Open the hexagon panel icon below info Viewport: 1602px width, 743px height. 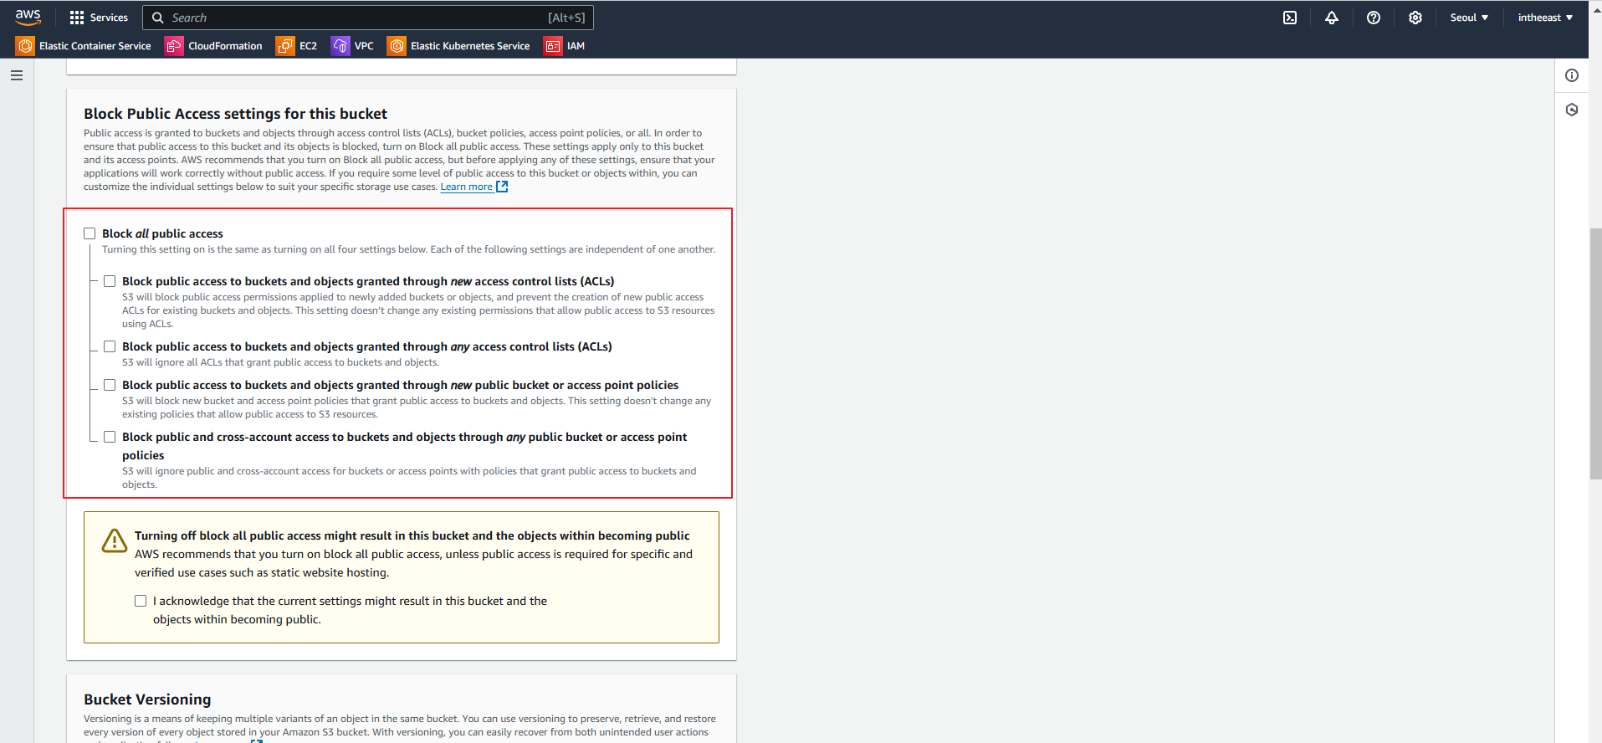pyautogui.click(x=1572, y=110)
